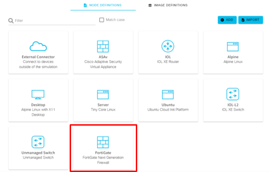
Task: Enable the Match case checkbox
Action: click(x=102, y=20)
